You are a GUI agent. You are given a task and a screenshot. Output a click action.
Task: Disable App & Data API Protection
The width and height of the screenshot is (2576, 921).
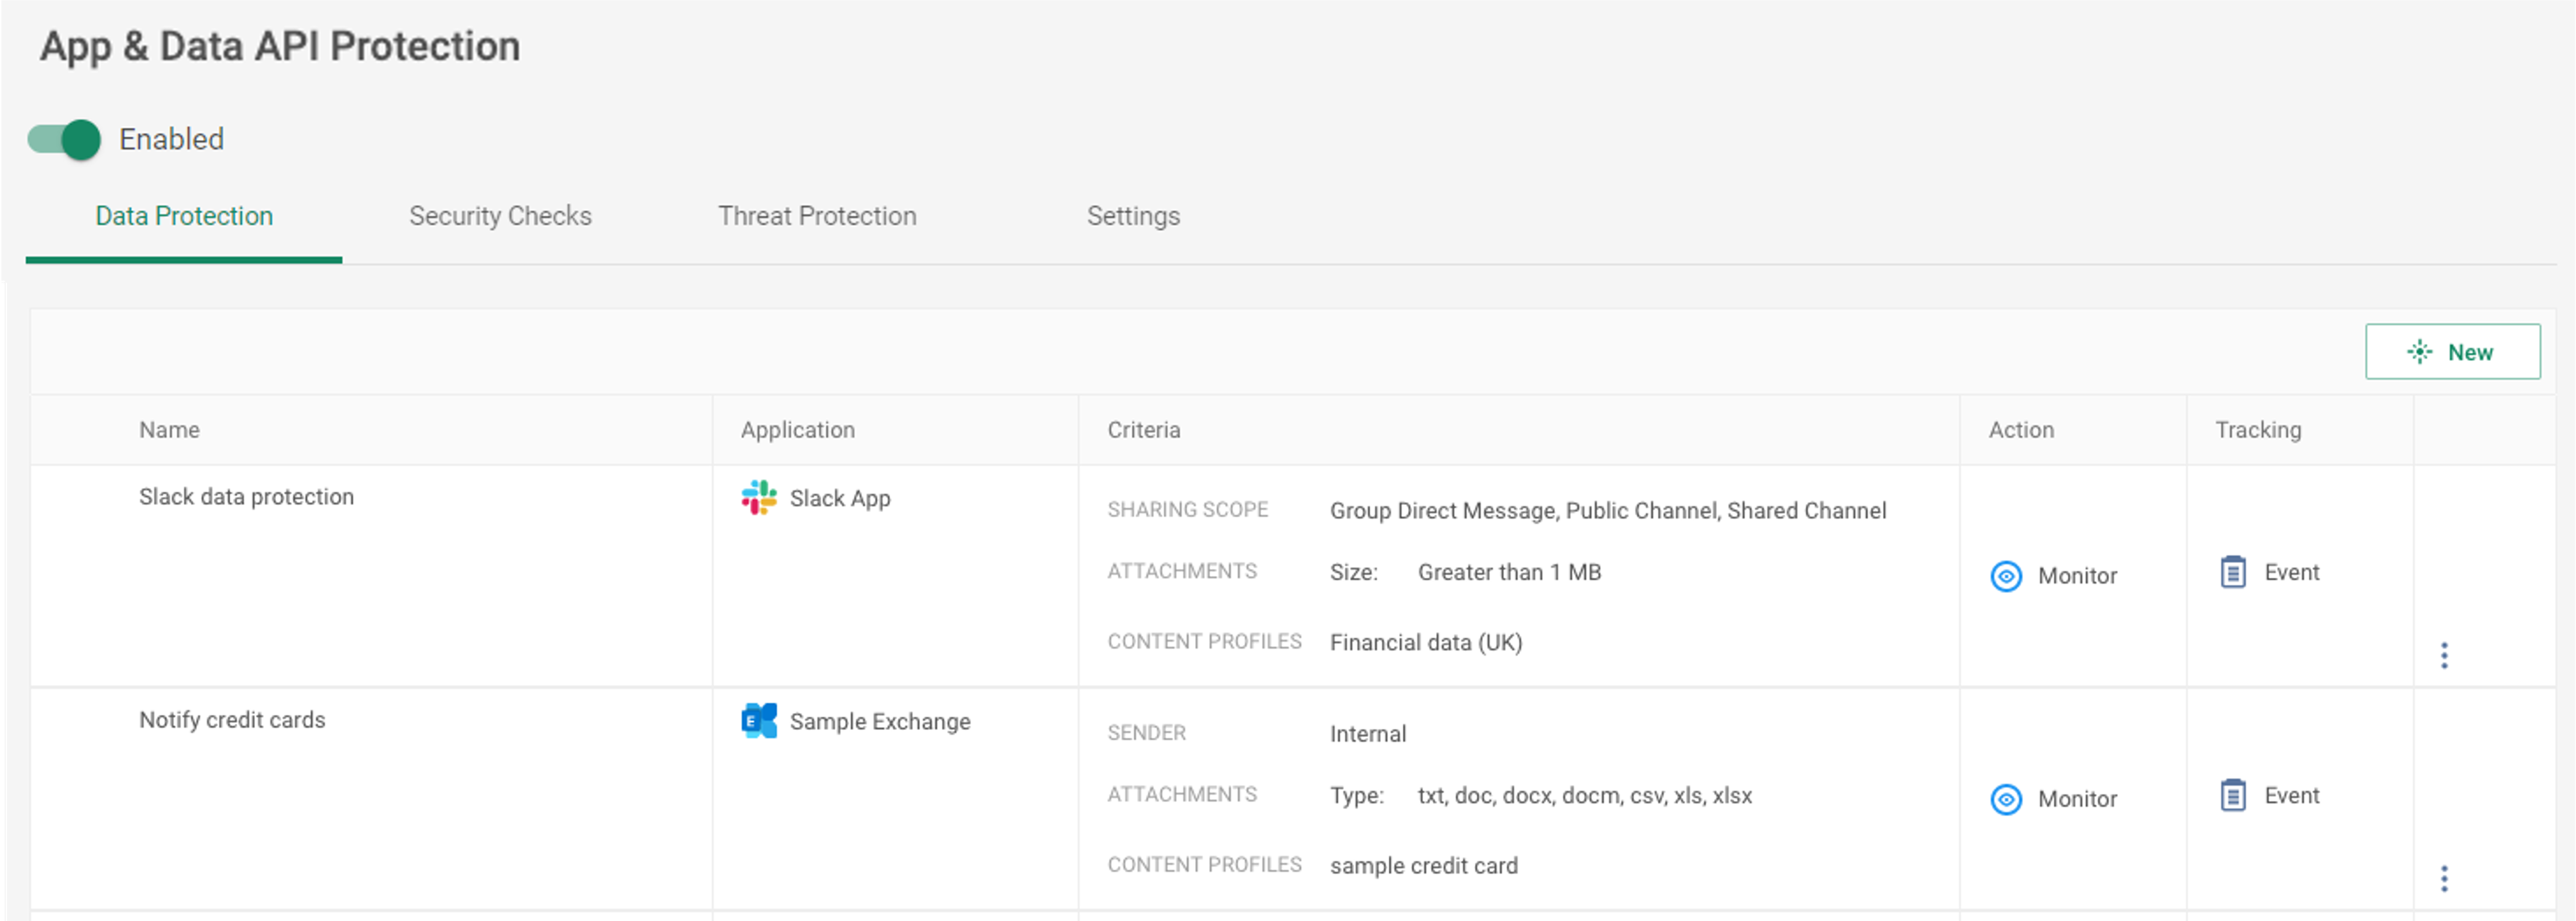62,140
